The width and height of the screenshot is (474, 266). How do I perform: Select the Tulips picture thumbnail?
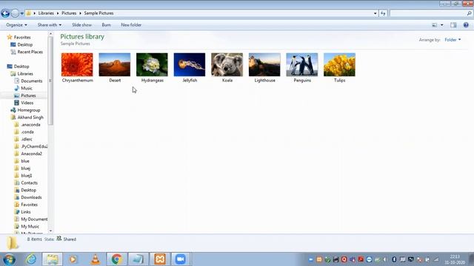339,64
